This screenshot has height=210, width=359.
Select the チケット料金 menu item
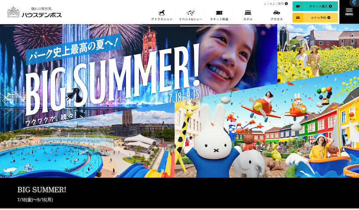point(219,19)
